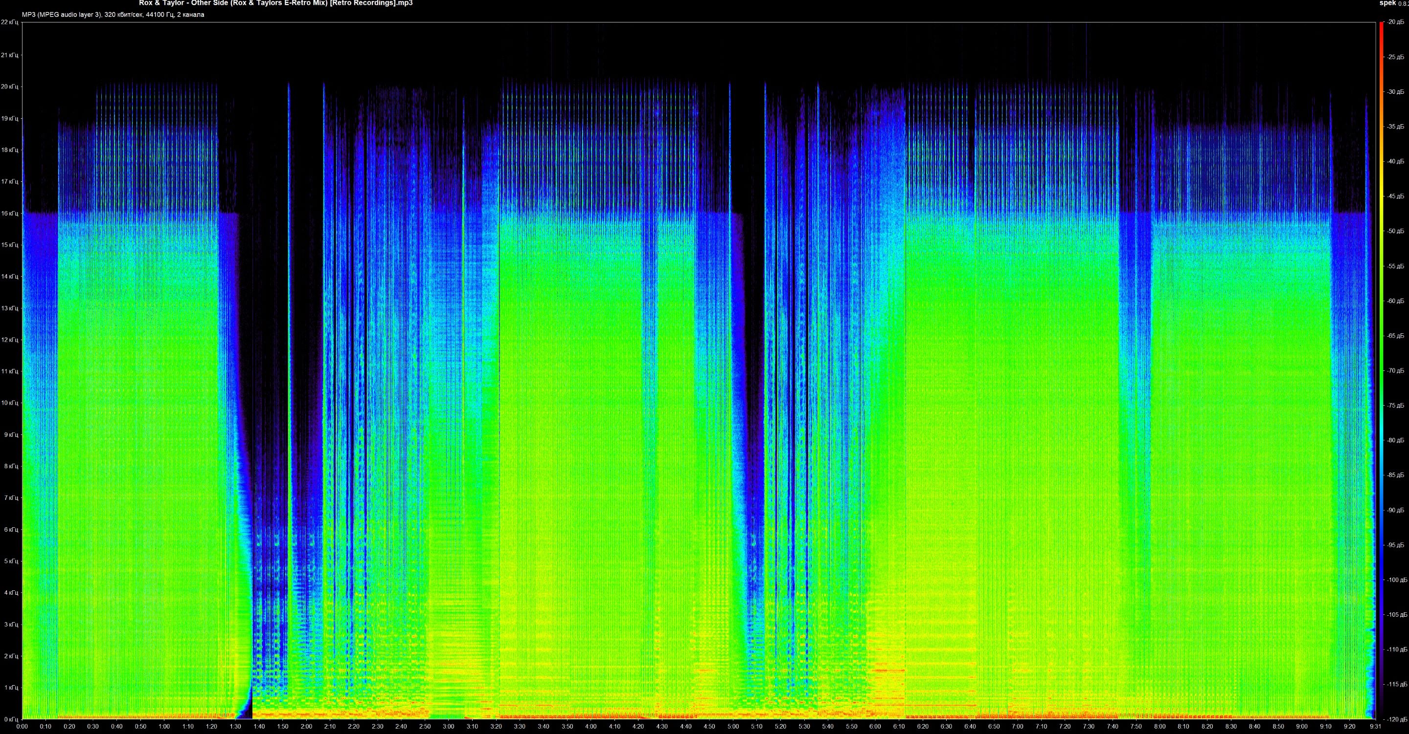Viewport: 1409px width, 734px height.
Task: Click the 5:00 time axis marker
Action: click(733, 727)
